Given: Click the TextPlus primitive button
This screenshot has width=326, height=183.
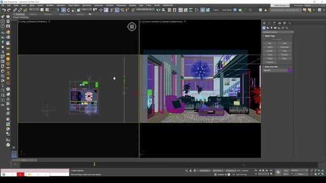Looking at the screenshot, I should pyautogui.click(x=270, y=62).
